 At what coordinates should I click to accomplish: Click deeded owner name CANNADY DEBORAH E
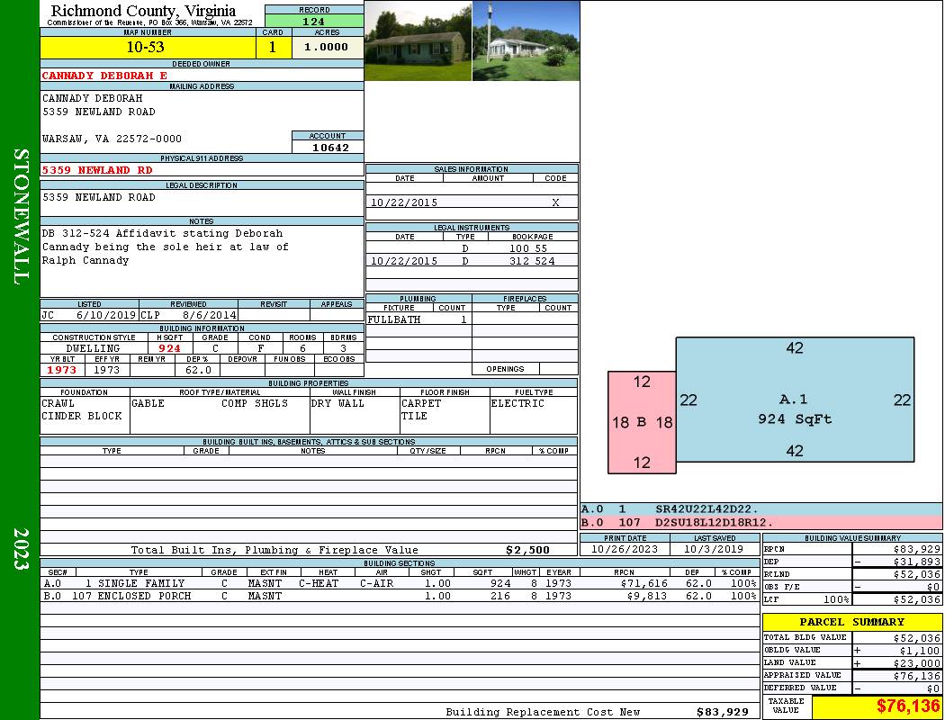coord(105,76)
